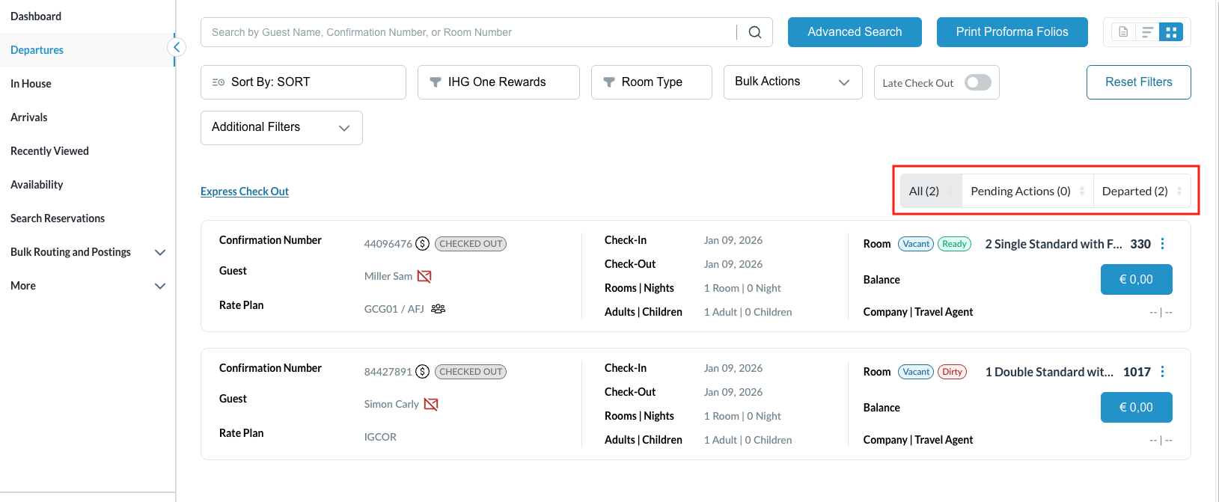Open three-dot menu for room 330
Screen dimensions: 1219x502
(1162, 244)
